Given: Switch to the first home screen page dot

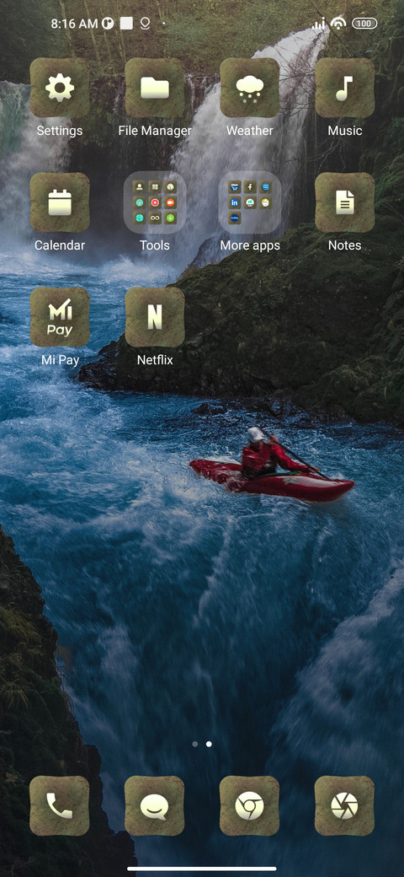Looking at the screenshot, I should (x=194, y=744).
